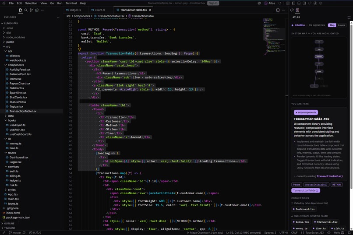Open Explorer panel more actions ellipsis

click(x=58, y=18)
